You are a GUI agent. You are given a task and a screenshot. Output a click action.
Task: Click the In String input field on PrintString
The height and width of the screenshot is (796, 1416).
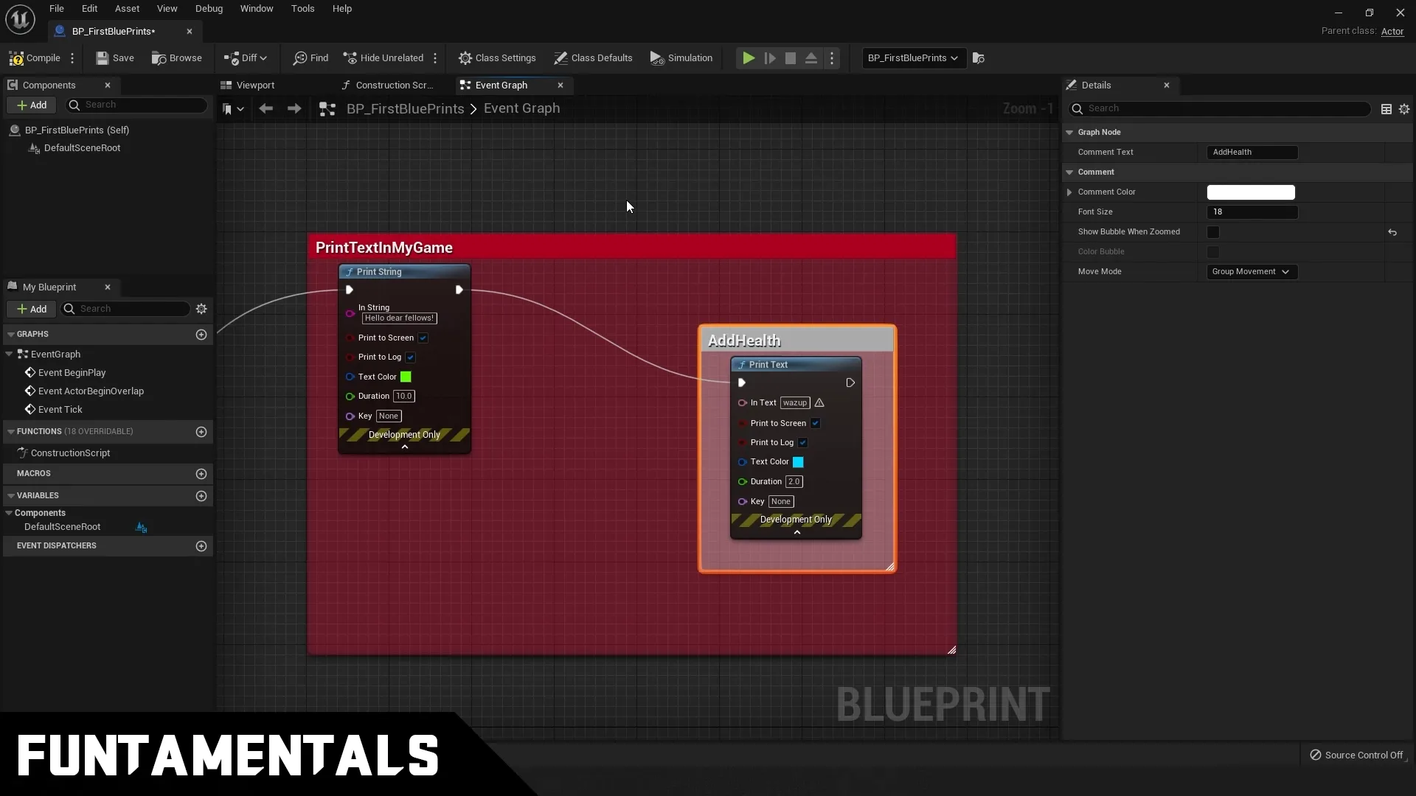[400, 319]
